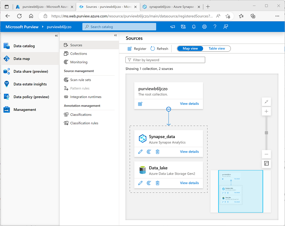View details of Synapse_data

189,151
